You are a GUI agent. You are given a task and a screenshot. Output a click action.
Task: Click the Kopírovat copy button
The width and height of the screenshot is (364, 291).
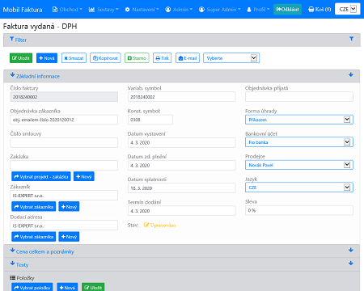(105, 58)
